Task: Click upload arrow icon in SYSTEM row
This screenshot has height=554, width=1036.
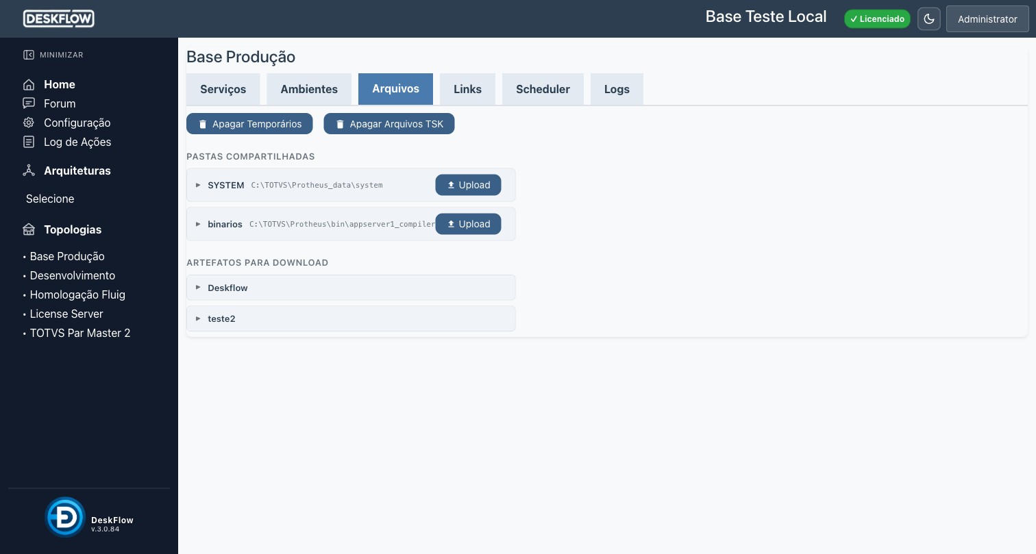Action: [x=451, y=185]
